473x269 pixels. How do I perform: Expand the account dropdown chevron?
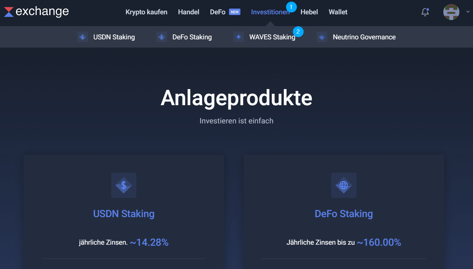468,12
